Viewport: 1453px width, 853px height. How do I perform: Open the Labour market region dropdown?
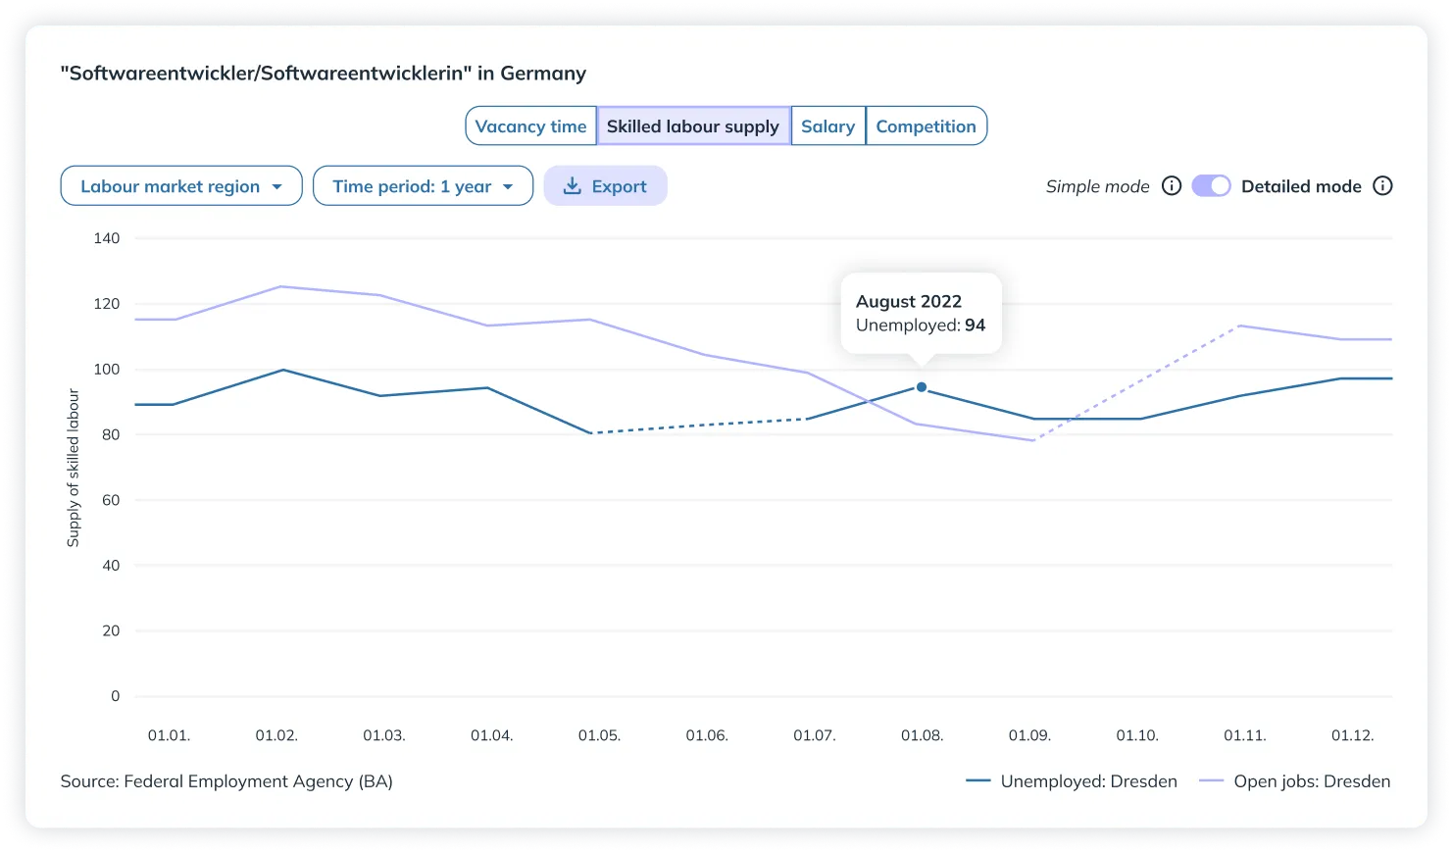(x=180, y=186)
